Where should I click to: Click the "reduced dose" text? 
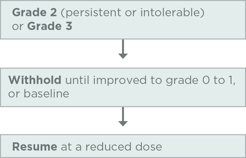tap(124, 146)
